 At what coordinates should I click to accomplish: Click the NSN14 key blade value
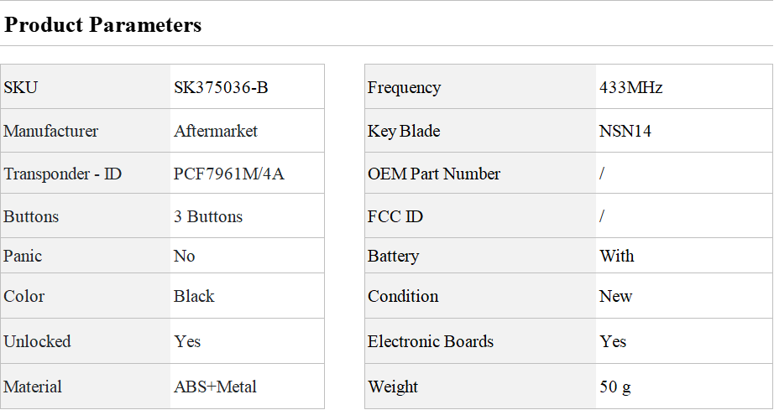[x=625, y=131]
